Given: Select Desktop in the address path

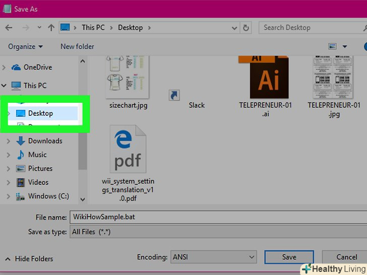Looking at the screenshot, I should coord(131,28).
